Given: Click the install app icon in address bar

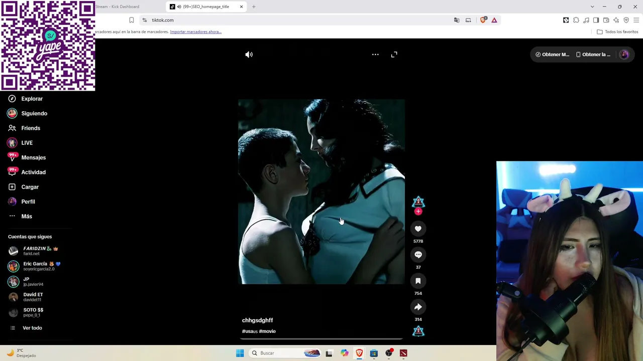Looking at the screenshot, I should [x=468, y=20].
